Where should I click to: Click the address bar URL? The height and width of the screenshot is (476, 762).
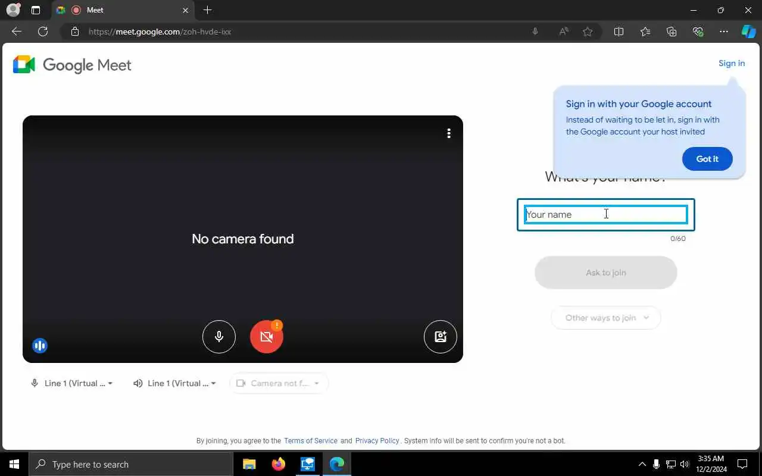160,32
